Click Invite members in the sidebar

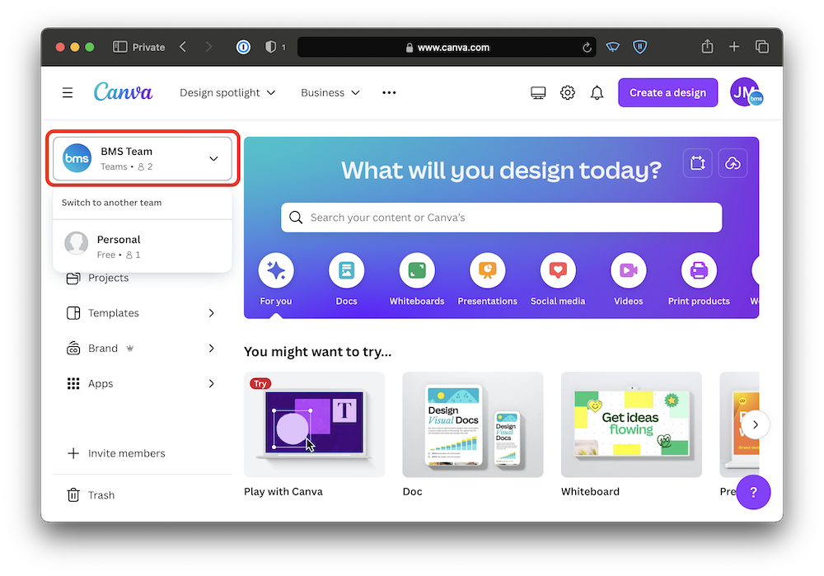[126, 453]
